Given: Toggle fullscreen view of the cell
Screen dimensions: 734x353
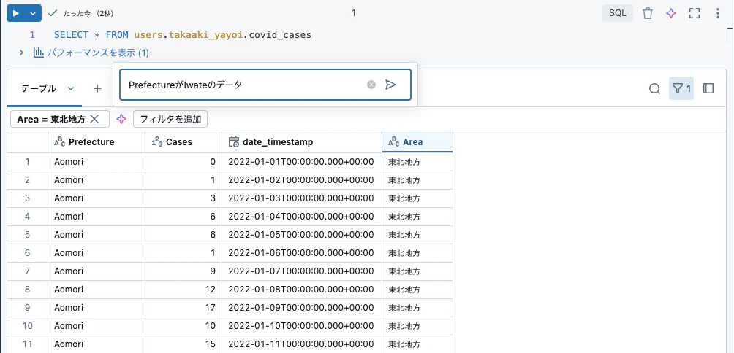Looking at the screenshot, I should coord(695,14).
